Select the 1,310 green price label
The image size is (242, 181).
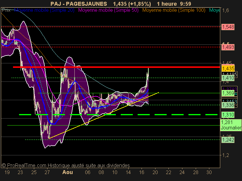coord(228,115)
